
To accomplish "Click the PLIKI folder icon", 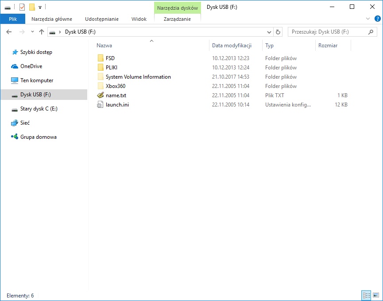I will (101, 67).
